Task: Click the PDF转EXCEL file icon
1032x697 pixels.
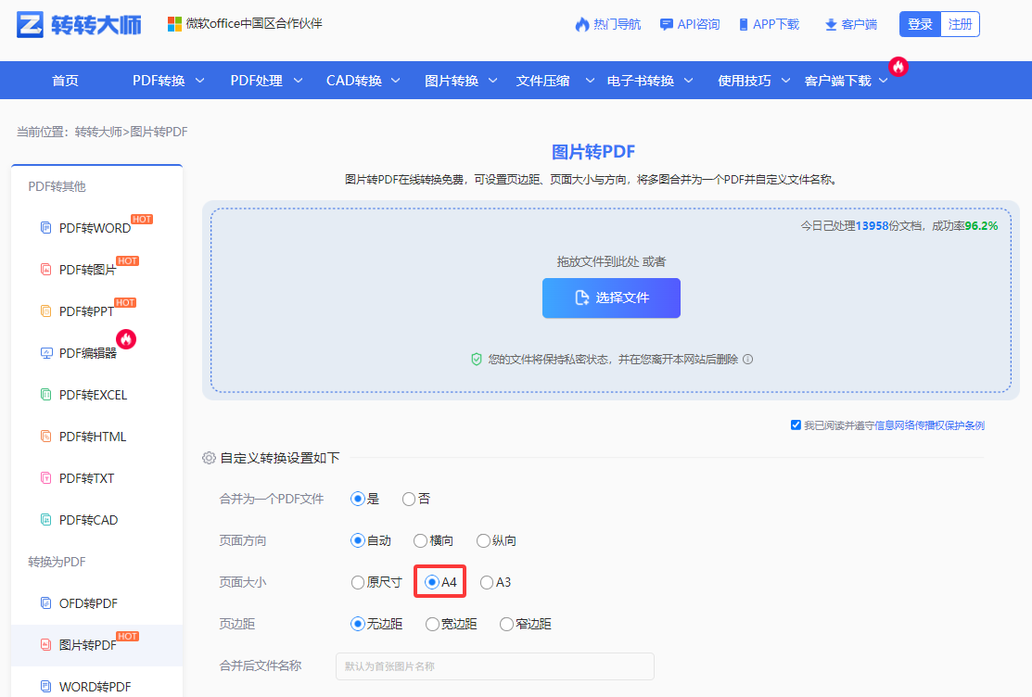Action: pyautogui.click(x=46, y=394)
